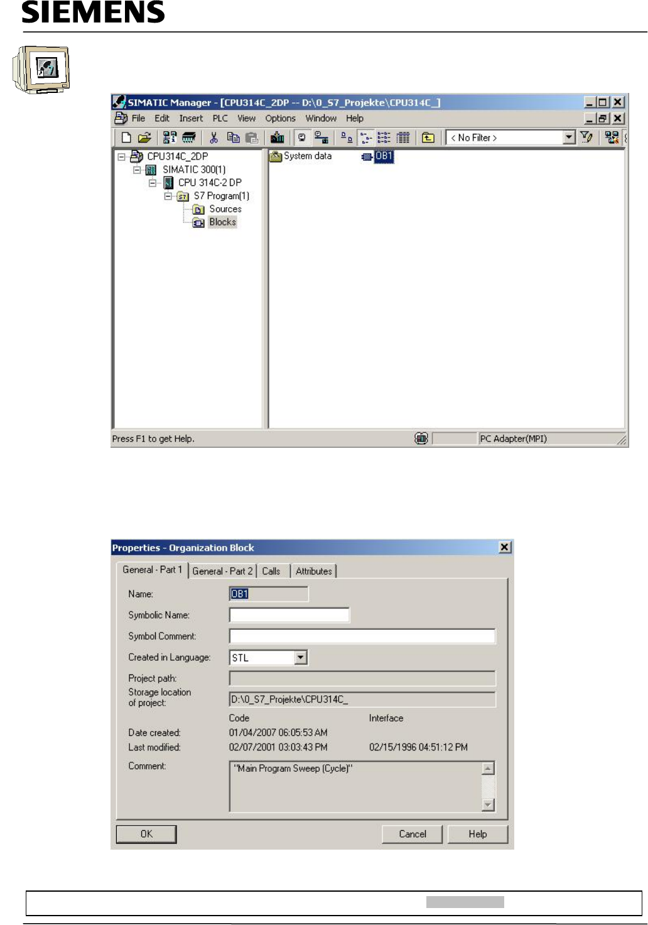The height and width of the screenshot is (925, 648).
Task: Select the System data folder icon
Action: pos(275,156)
